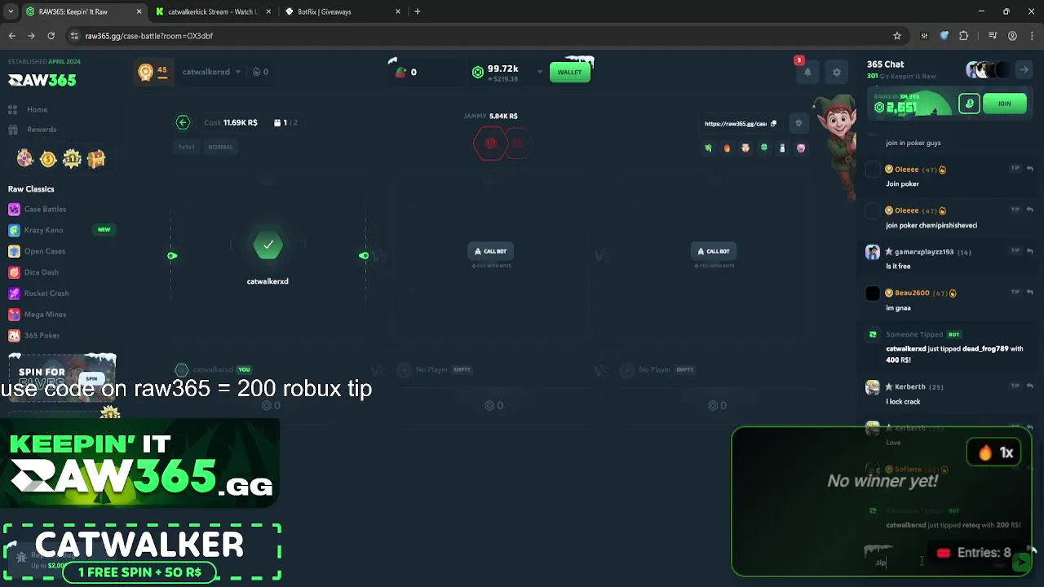
Task: Tip Beau2600's message
Action: [1015, 292]
